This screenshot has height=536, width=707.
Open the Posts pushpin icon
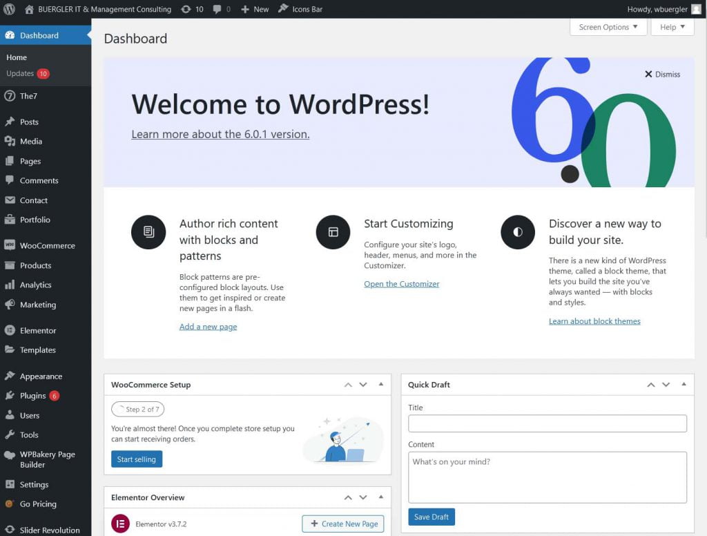(10, 122)
